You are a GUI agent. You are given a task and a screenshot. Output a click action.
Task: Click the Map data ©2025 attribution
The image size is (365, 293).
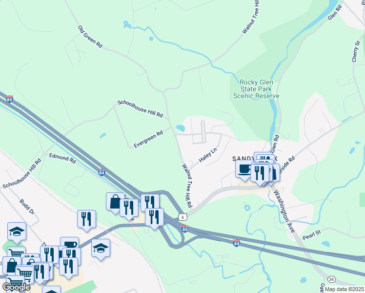(345, 289)
